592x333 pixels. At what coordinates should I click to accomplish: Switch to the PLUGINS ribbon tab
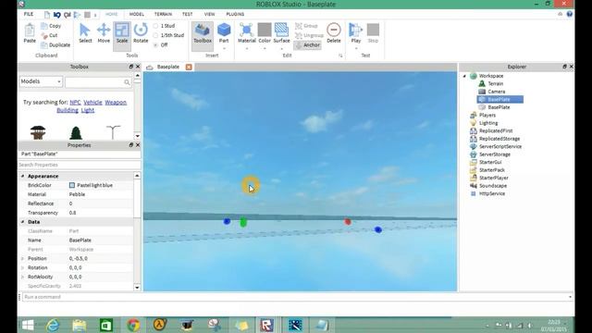[x=235, y=14]
